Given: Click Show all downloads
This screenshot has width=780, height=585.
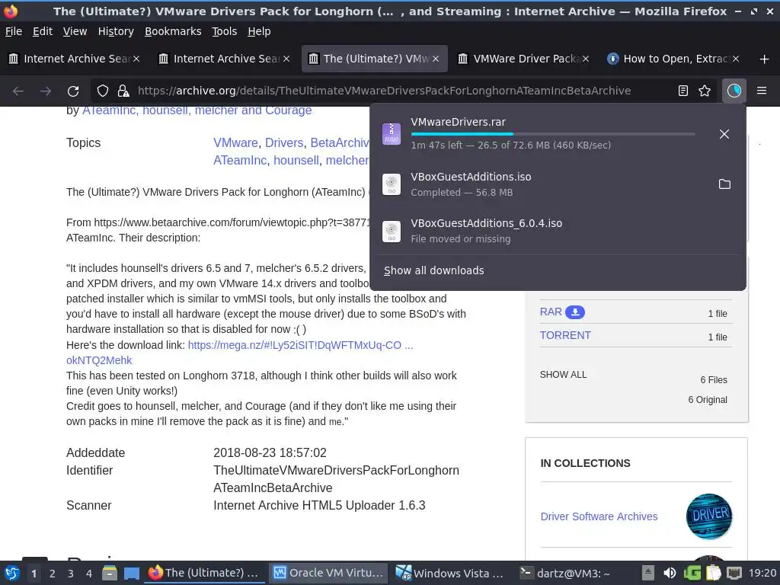Looking at the screenshot, I should pos(433,270).
